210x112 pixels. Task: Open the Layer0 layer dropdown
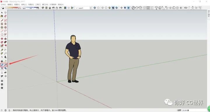tap(83, 8)
